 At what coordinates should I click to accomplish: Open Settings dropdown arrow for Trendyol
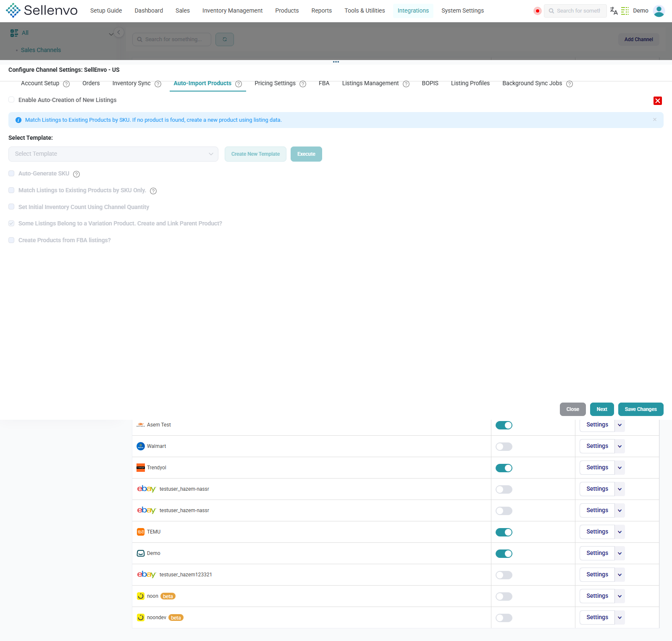620,468
